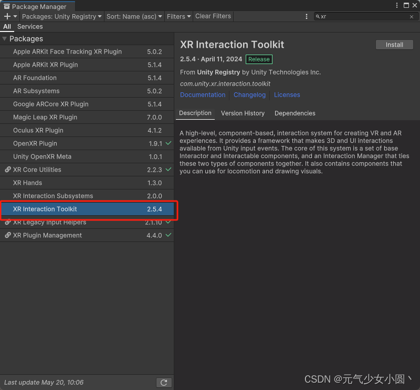Image resolution: width=420 pixels, height=390 pixels.
Task: Click the search field containing xr
Action: pos(365,16)
